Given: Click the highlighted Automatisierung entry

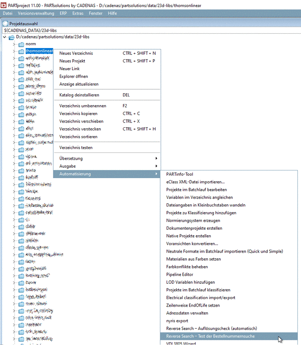Looking at the screenshot, I should [x=107, y=174].
